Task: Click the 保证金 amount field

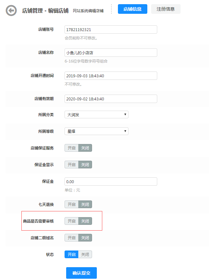Action: click(111, 182)
